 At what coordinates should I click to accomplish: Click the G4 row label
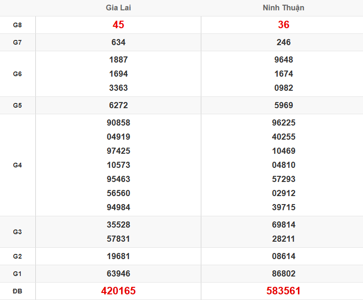click(17, 165)
